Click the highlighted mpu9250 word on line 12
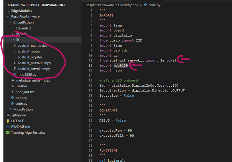This screenshot has width=232, height=162. 121,65
